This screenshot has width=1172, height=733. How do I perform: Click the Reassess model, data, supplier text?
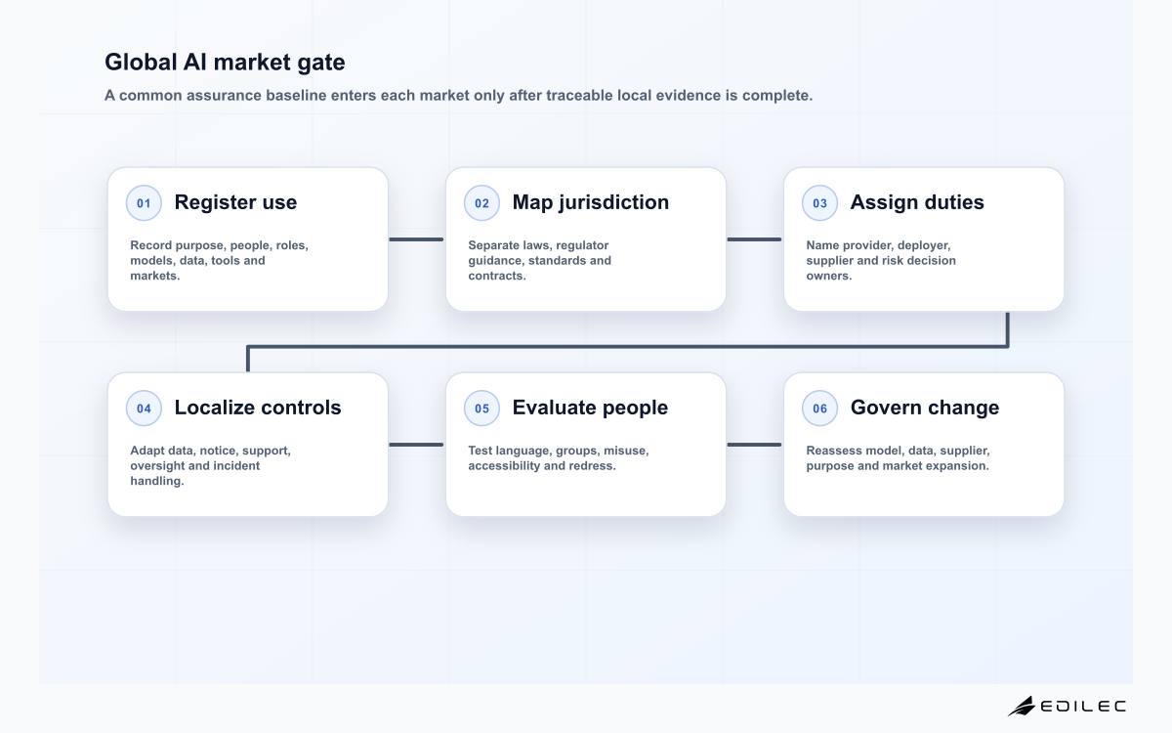[x=898, y=457]
